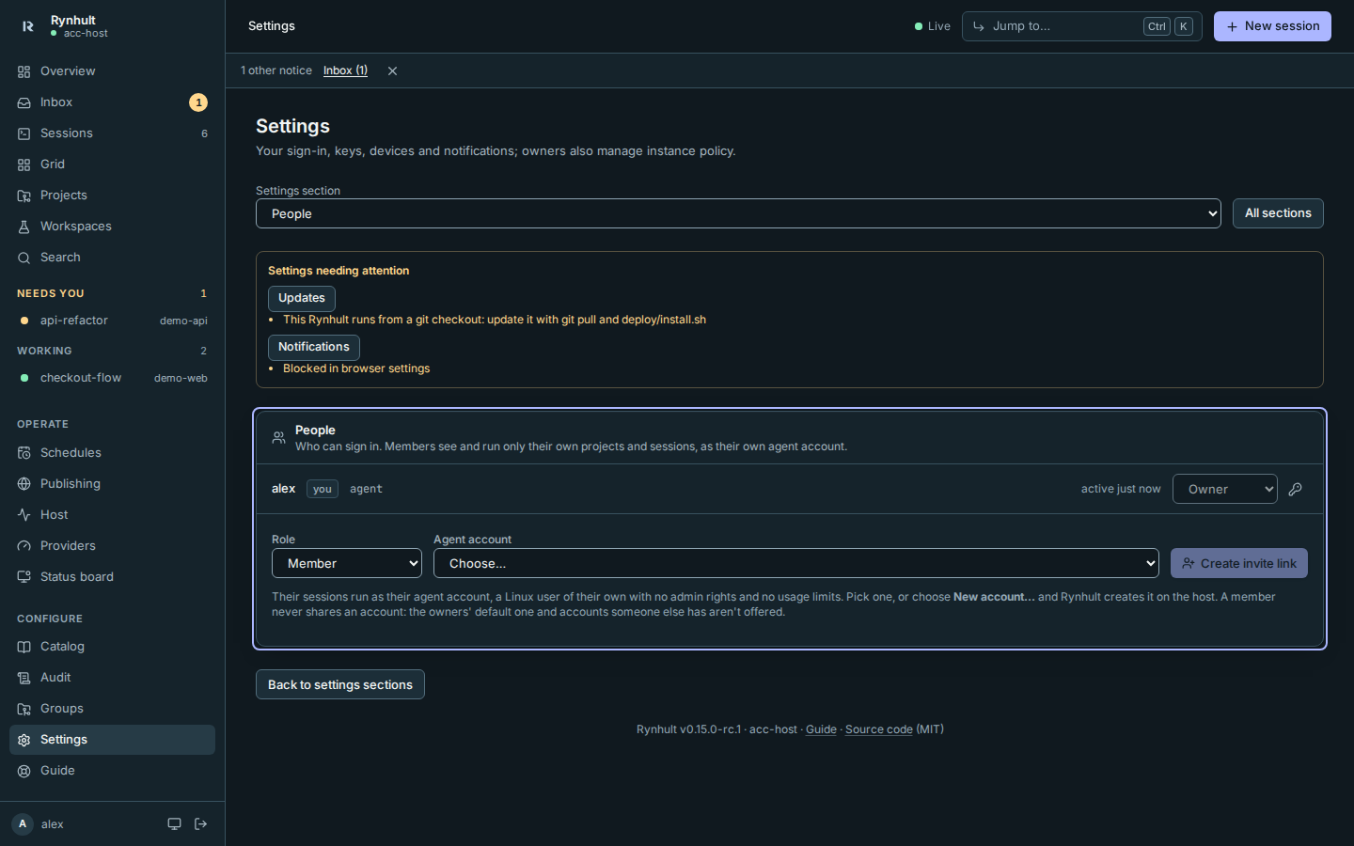Open the checkout-flow session
This screenshot has width=1354, height=846.
112,378
